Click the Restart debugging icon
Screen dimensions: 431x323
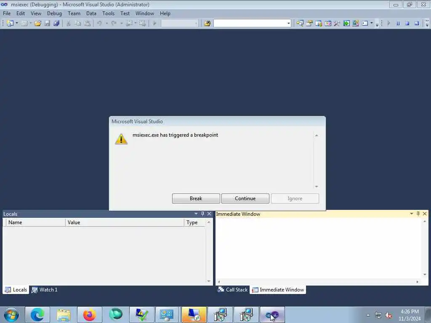(417, 24)
